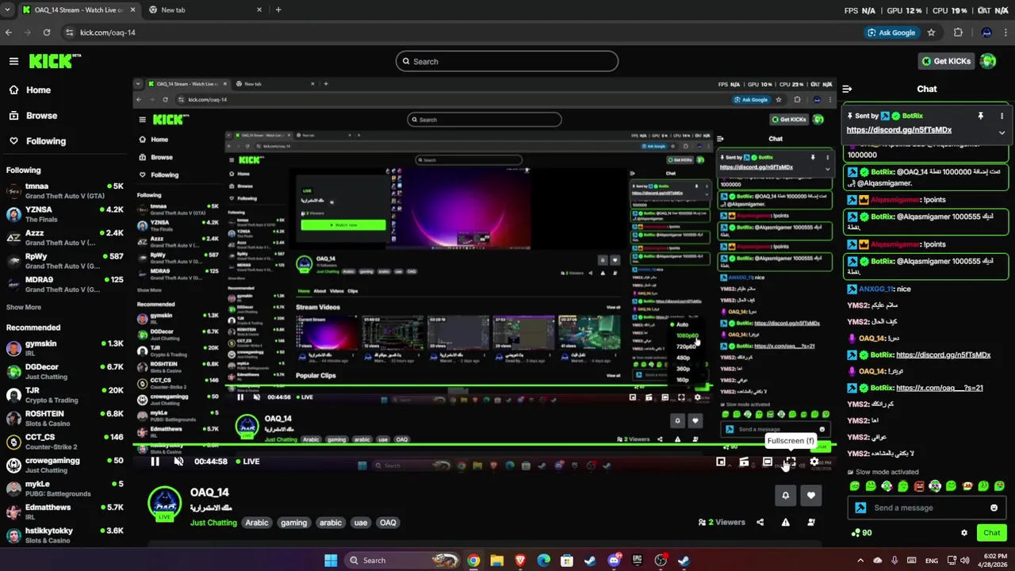Expand Show More under Following list
1015x571 pixels.
click(x=24, y=308)
